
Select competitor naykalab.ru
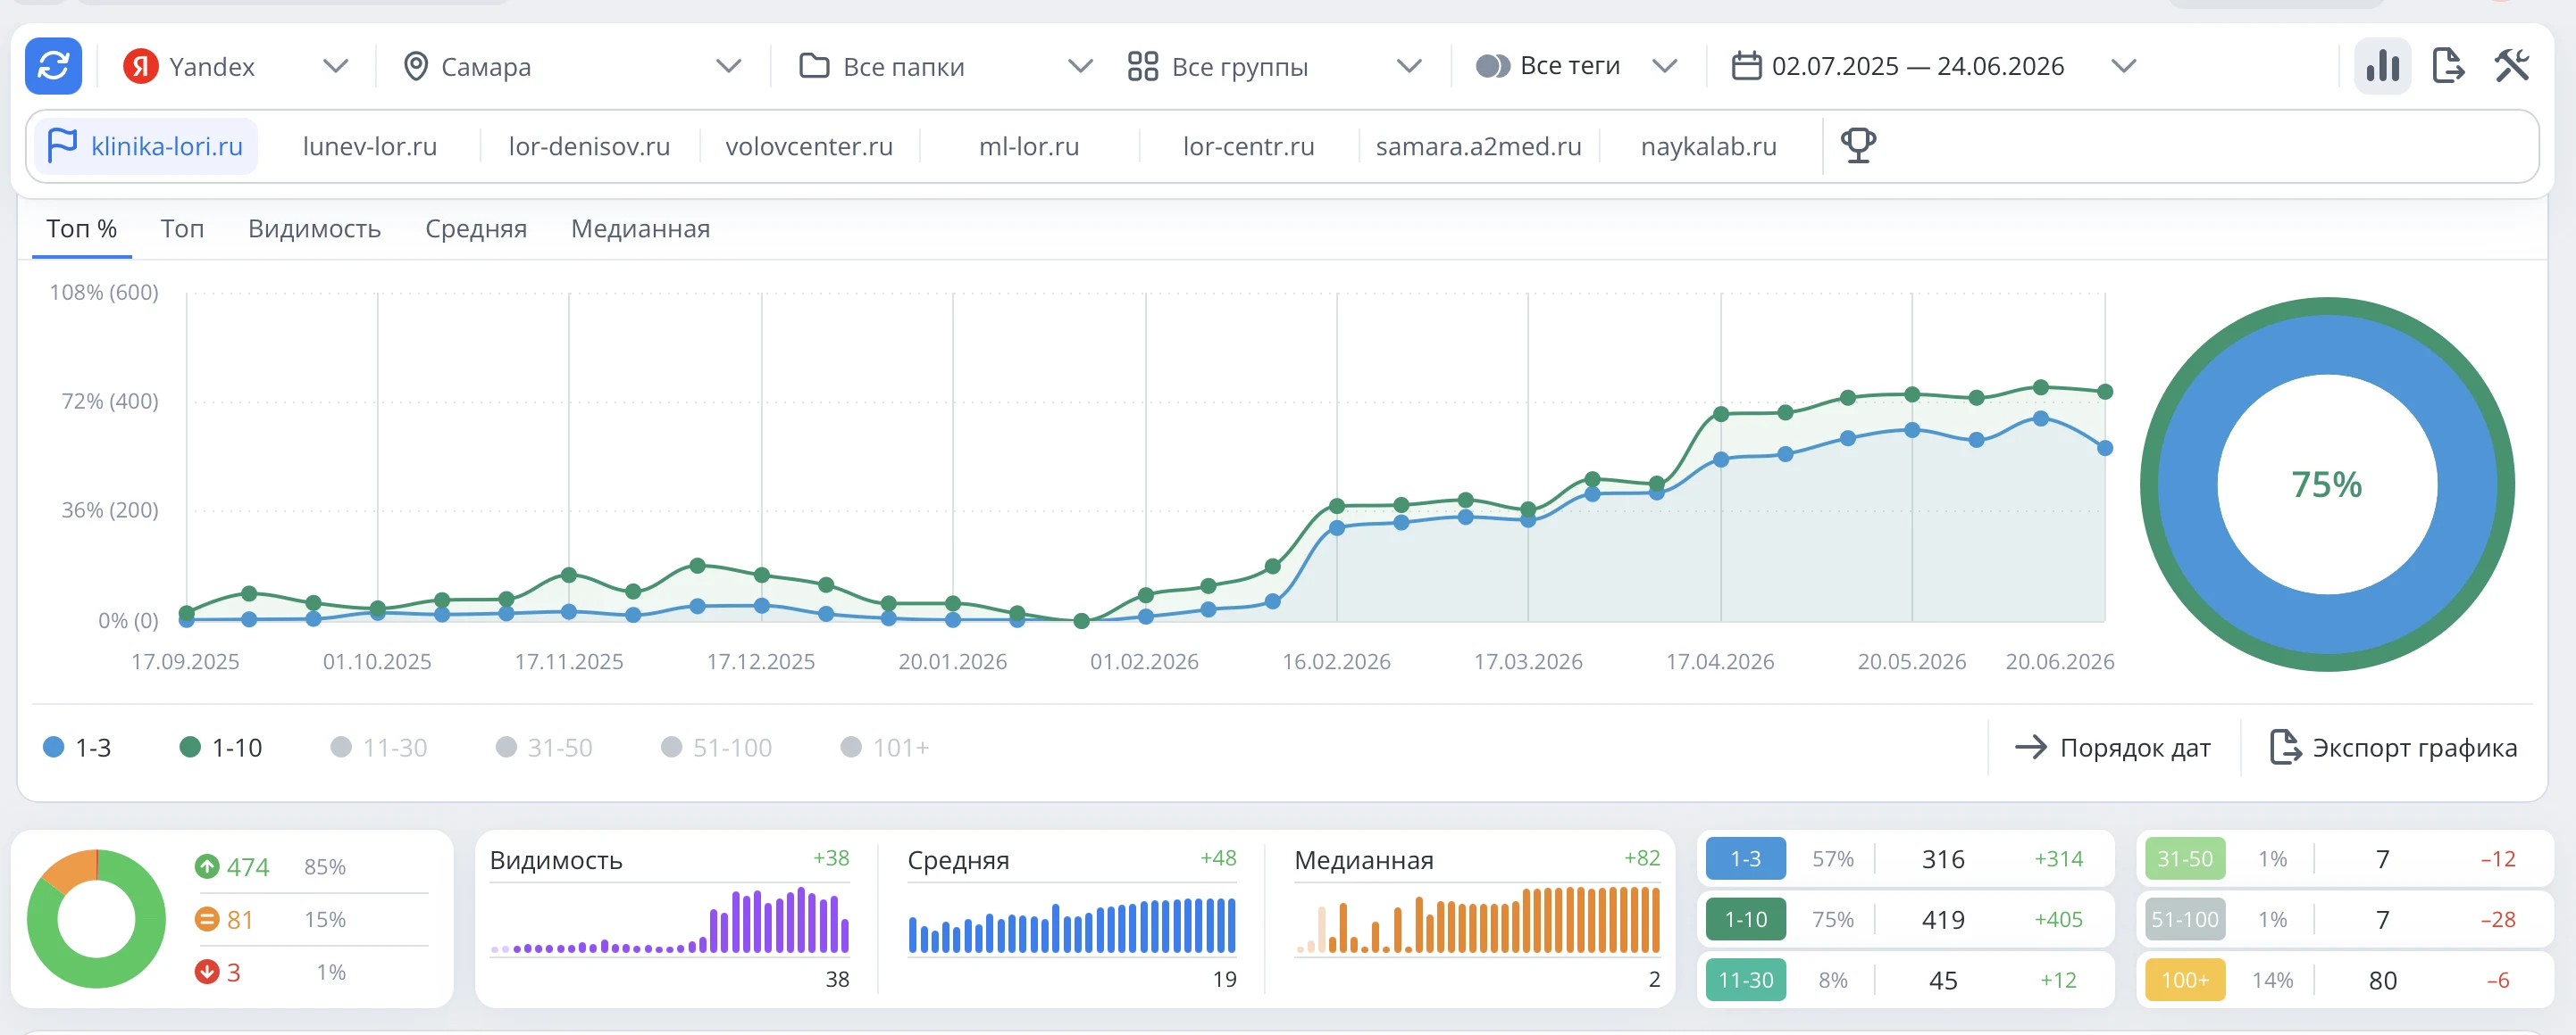pos(1708,145)
